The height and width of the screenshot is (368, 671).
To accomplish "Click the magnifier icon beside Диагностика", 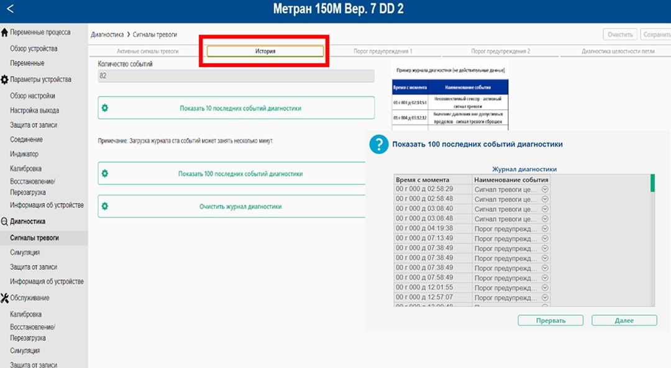I will click(4, 222).
